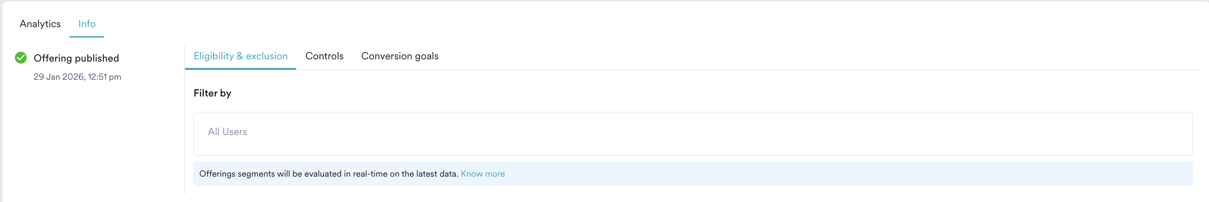Open the Eligibility & exclusion tab
1209x202 pixels.
tap(240, 56)
